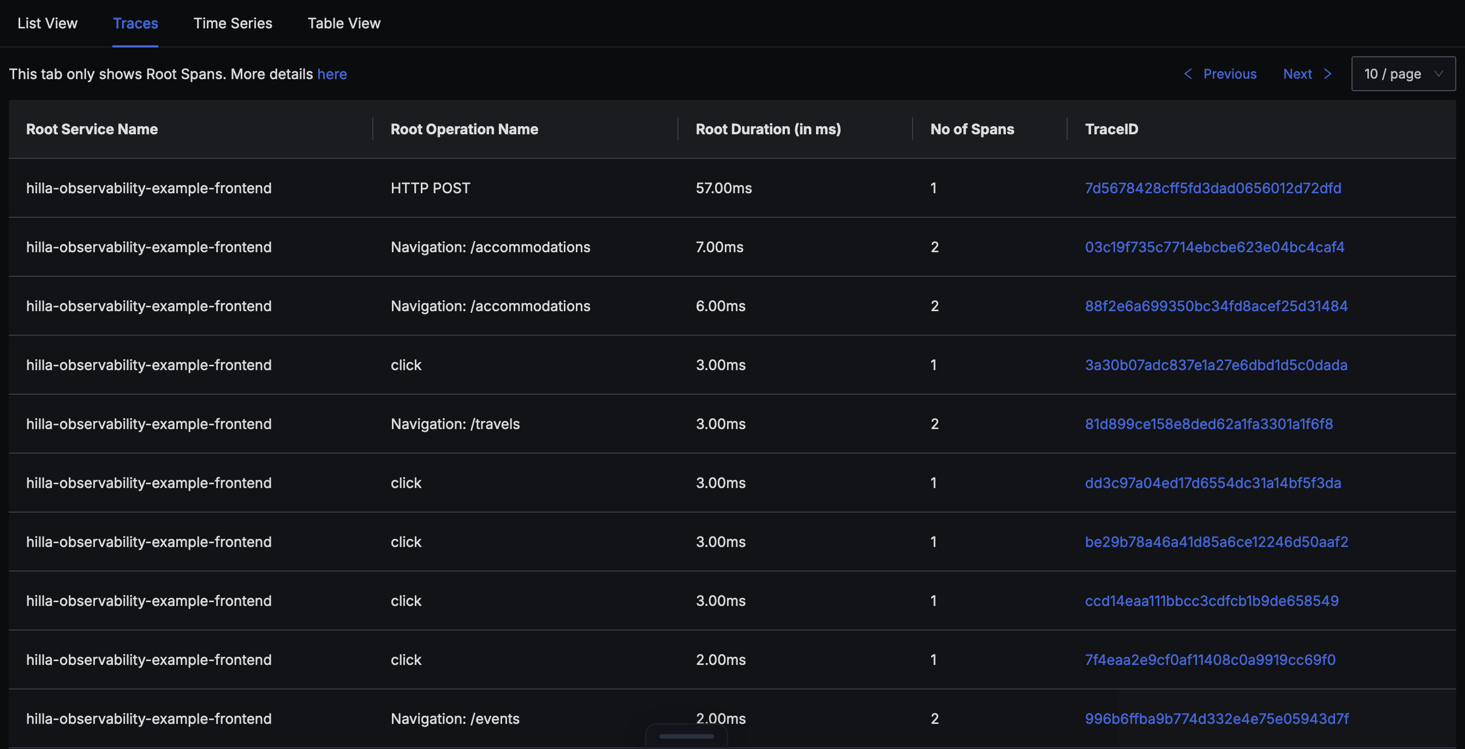The width and height of the screenshot is (1465, 749).
Task: Click the 6.00ms duration value
Action: [720, 306]
